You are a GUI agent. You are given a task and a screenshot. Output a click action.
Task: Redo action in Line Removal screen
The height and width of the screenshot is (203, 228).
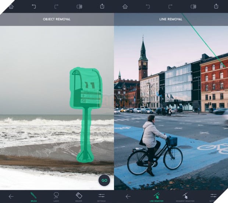click(170, 6)
